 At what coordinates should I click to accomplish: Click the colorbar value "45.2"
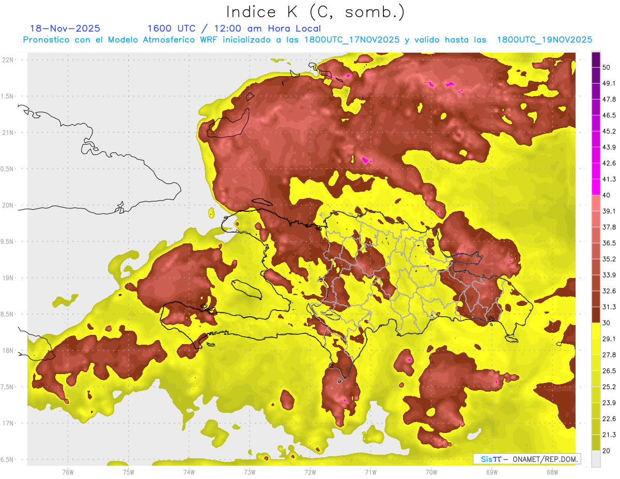[609, 131]
